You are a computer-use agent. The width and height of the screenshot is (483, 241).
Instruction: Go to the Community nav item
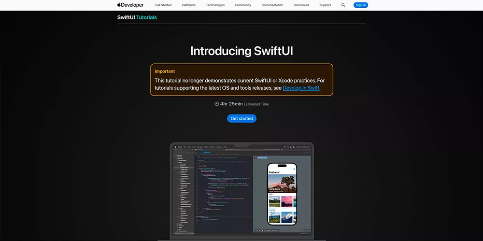point(243,5)
